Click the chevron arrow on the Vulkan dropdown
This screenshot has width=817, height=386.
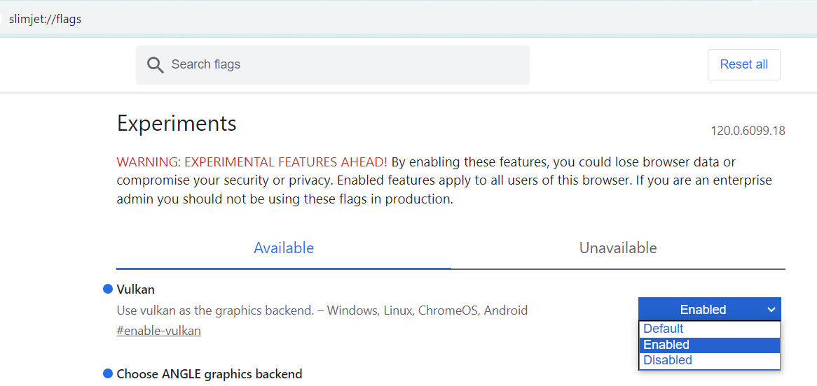pyautogui.click(x=771, y=310)
